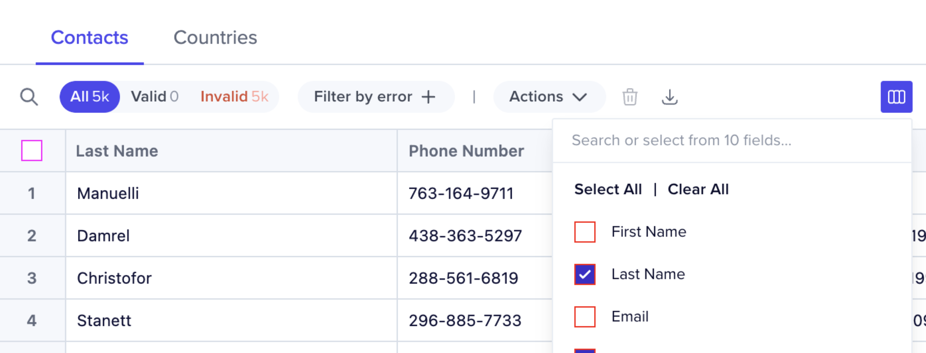
Task: Click the Clear All fields link
Action: point(698,189)
